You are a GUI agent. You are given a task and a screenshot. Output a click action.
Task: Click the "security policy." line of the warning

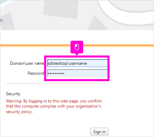coord(19,112)
